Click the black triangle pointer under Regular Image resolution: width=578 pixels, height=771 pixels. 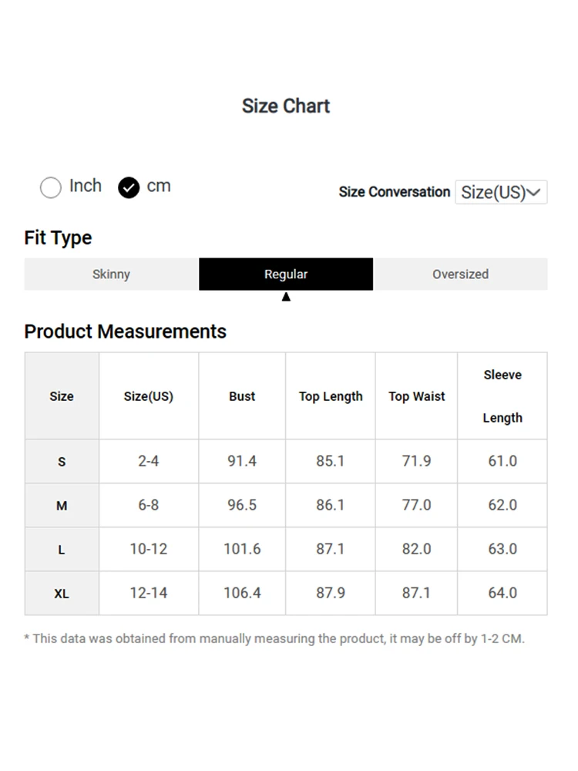click(286, 297)
